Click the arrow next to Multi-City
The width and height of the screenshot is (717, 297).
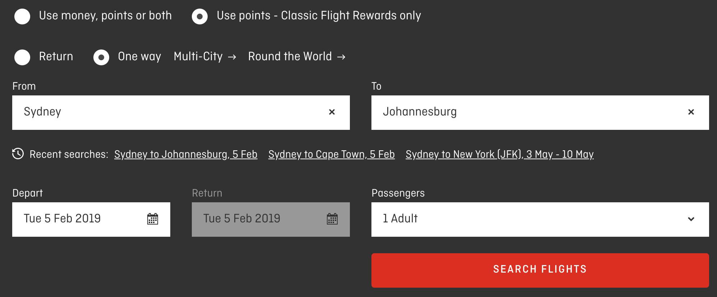pos(232,57)
